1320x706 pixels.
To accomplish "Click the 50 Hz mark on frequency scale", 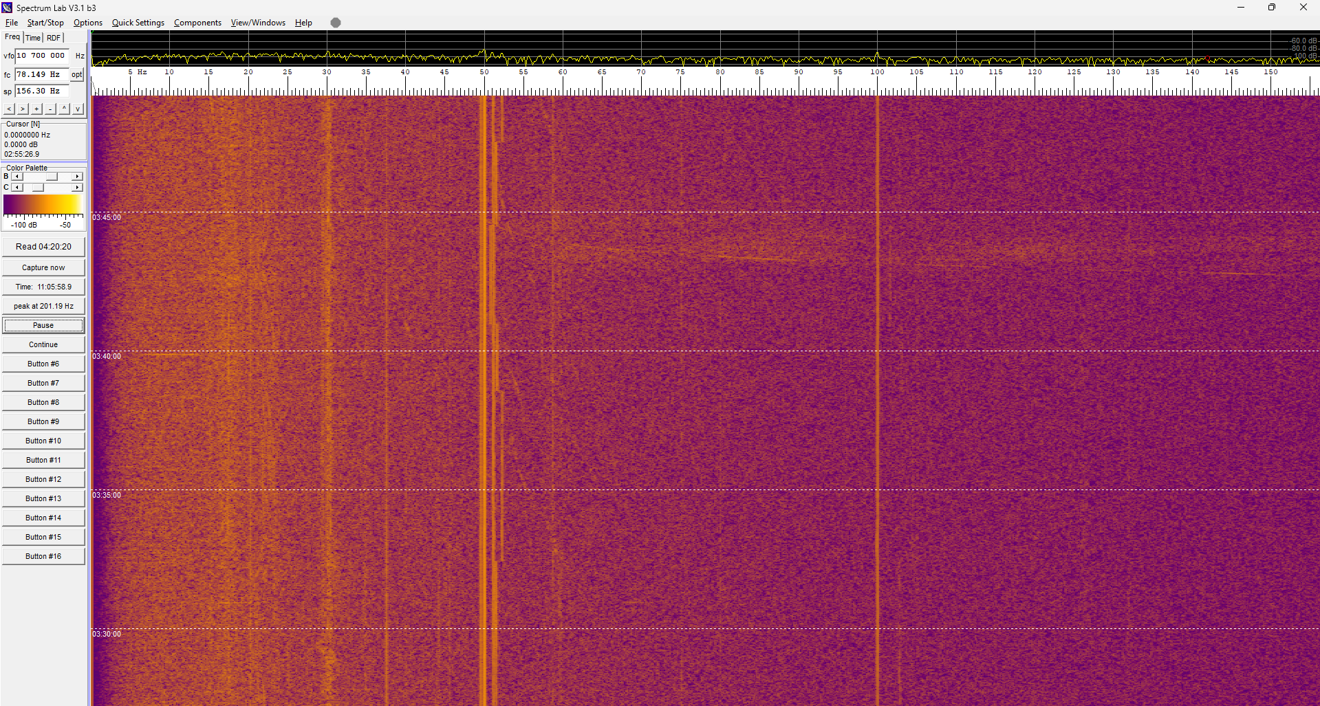I will click(x=484, y=72).
